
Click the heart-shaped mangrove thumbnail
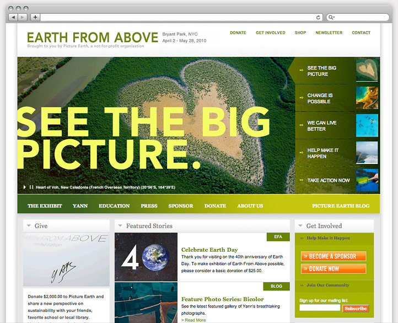click(x=367, y=70)
